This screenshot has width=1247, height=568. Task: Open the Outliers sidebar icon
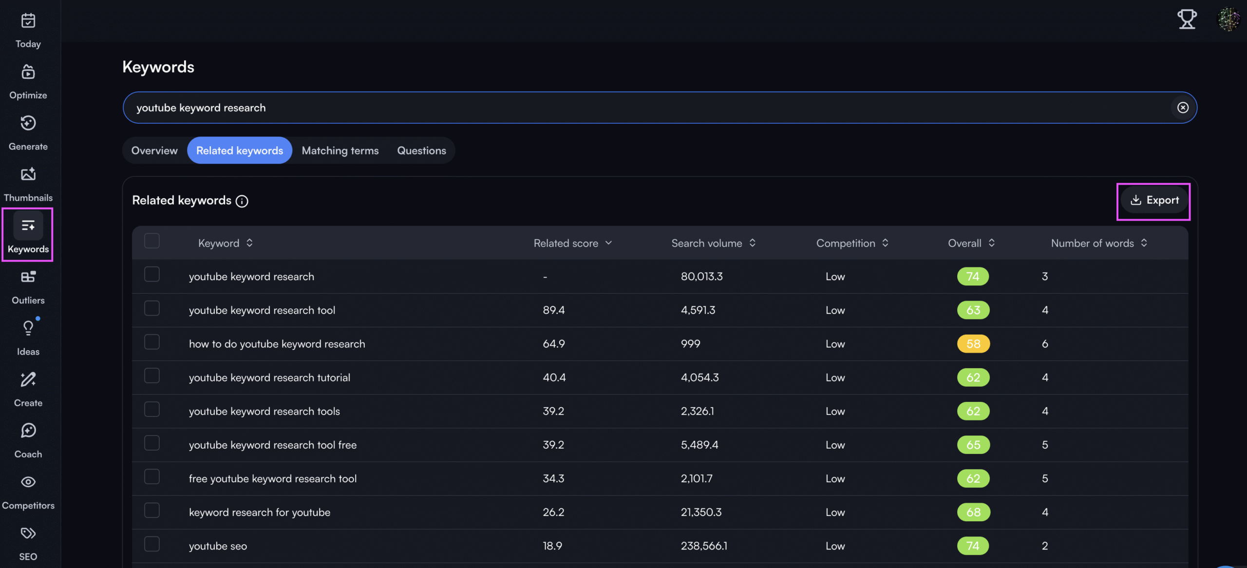[x=28, y=278]
